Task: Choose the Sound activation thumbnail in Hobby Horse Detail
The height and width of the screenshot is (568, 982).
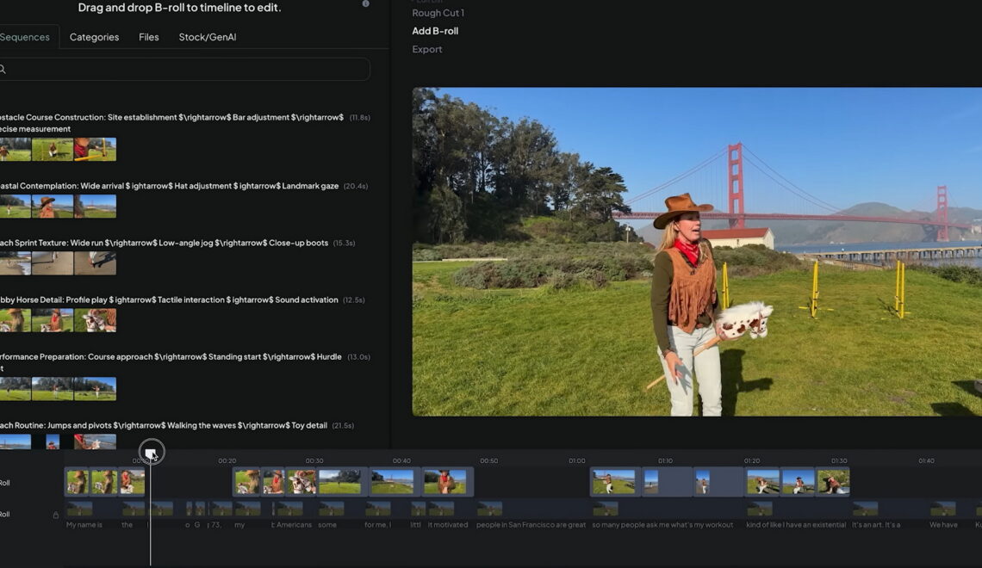Action: tap(95, 320)
